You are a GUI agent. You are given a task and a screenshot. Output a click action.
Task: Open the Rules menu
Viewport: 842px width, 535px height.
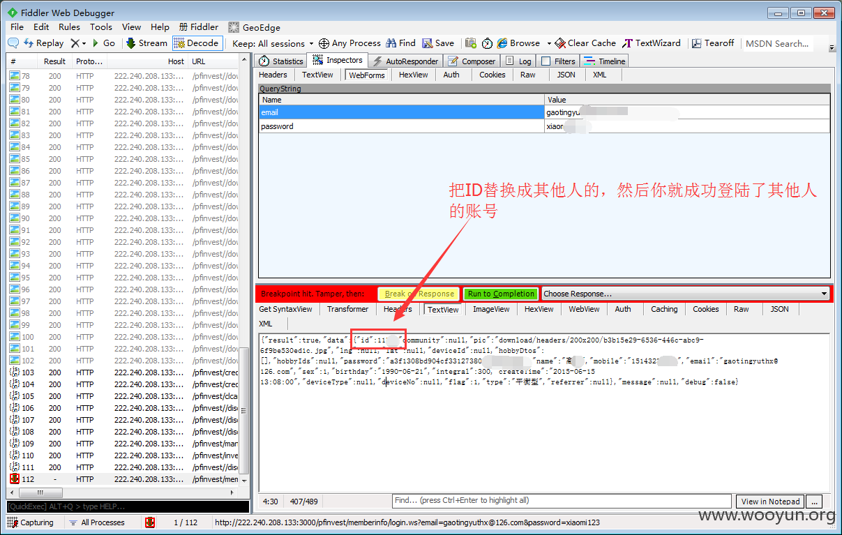tap(69, 27)
